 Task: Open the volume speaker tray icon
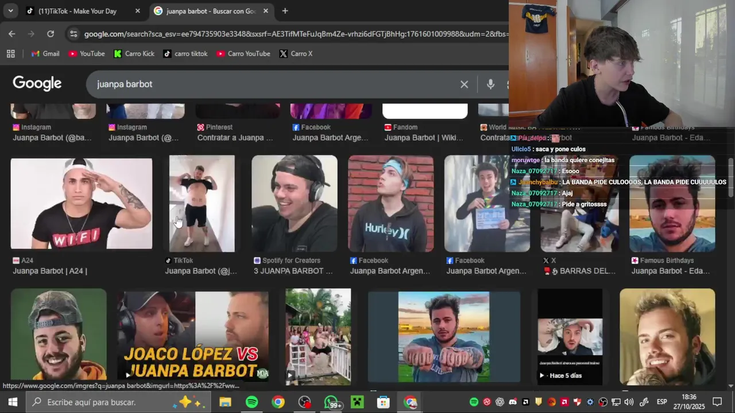pyautogui.click(x=629, y=402)
